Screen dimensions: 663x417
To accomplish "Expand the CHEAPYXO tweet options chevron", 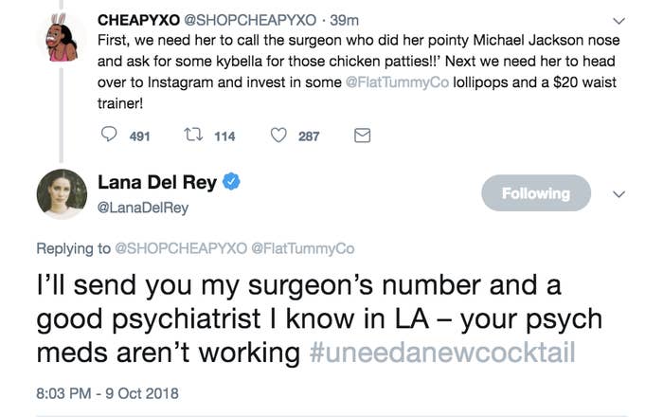I will pyautogui.click(x=620, y=20).
